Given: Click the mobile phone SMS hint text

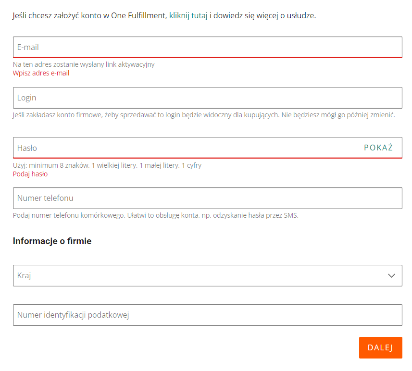Looking at the screenshot, I should point(155,215).
